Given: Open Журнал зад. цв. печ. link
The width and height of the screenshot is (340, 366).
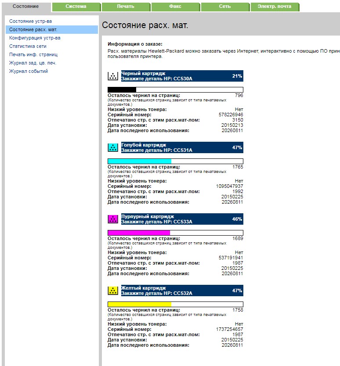Looking at the screenshot, I should tap(33, 63).
